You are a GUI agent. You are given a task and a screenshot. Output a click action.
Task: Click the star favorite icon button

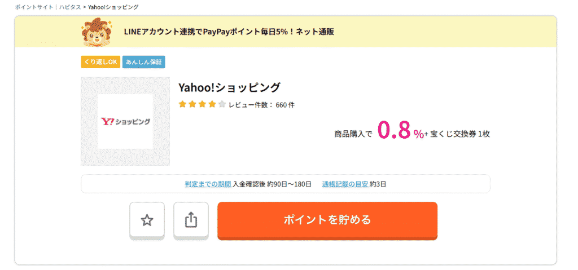[147, 220]
